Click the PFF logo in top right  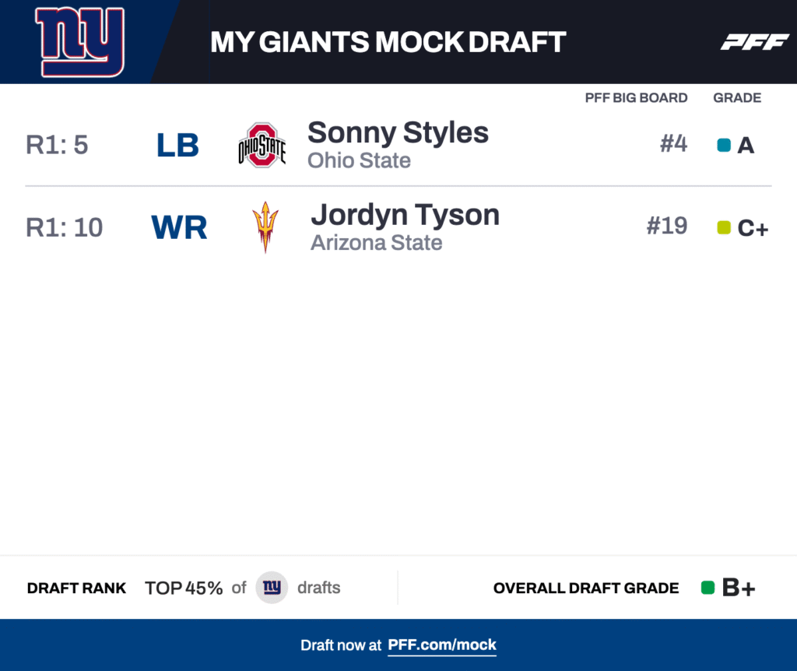tap(754, 42)
